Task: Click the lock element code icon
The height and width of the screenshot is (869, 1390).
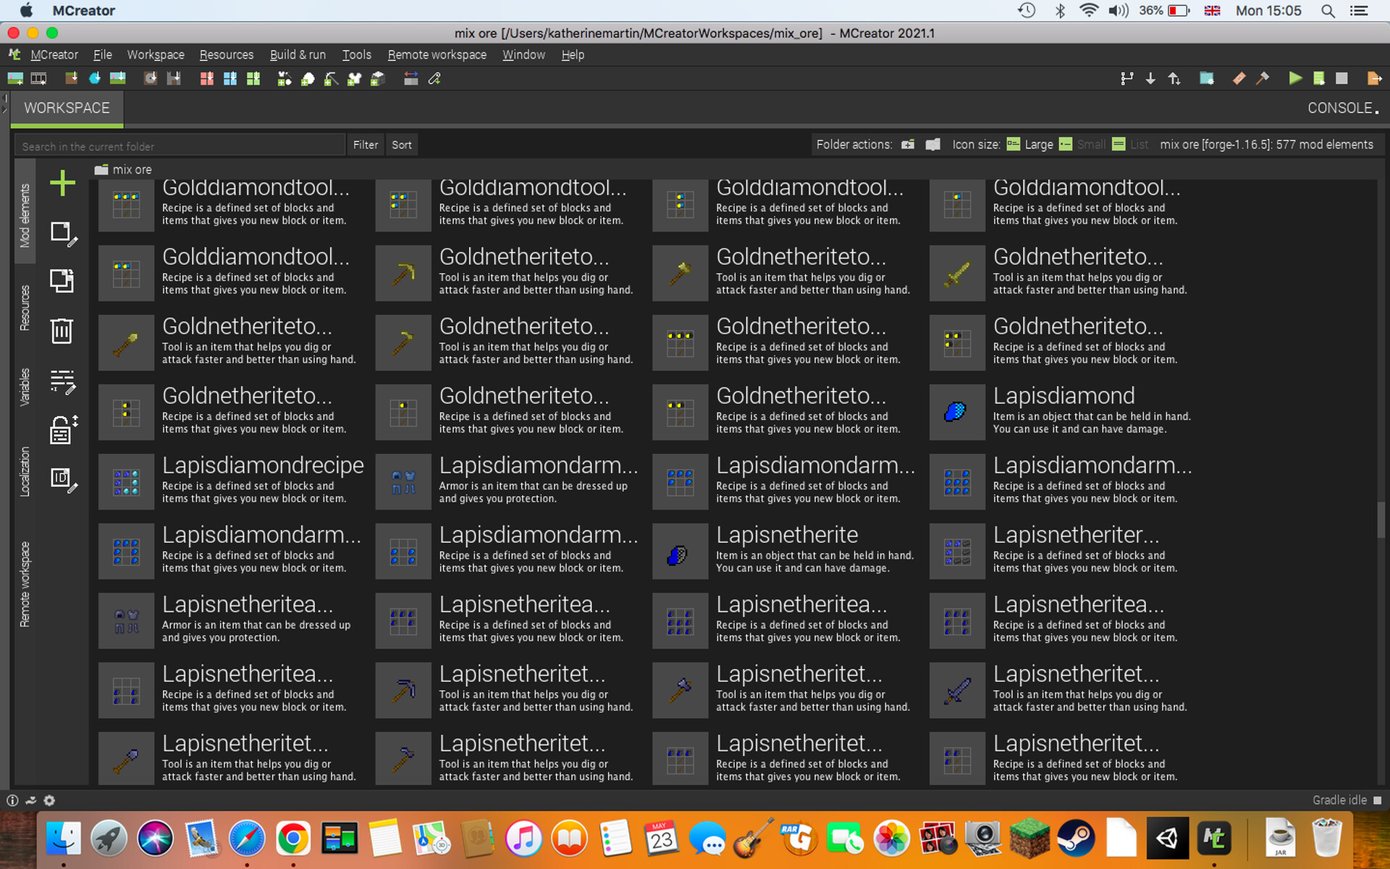Action: 62,429
